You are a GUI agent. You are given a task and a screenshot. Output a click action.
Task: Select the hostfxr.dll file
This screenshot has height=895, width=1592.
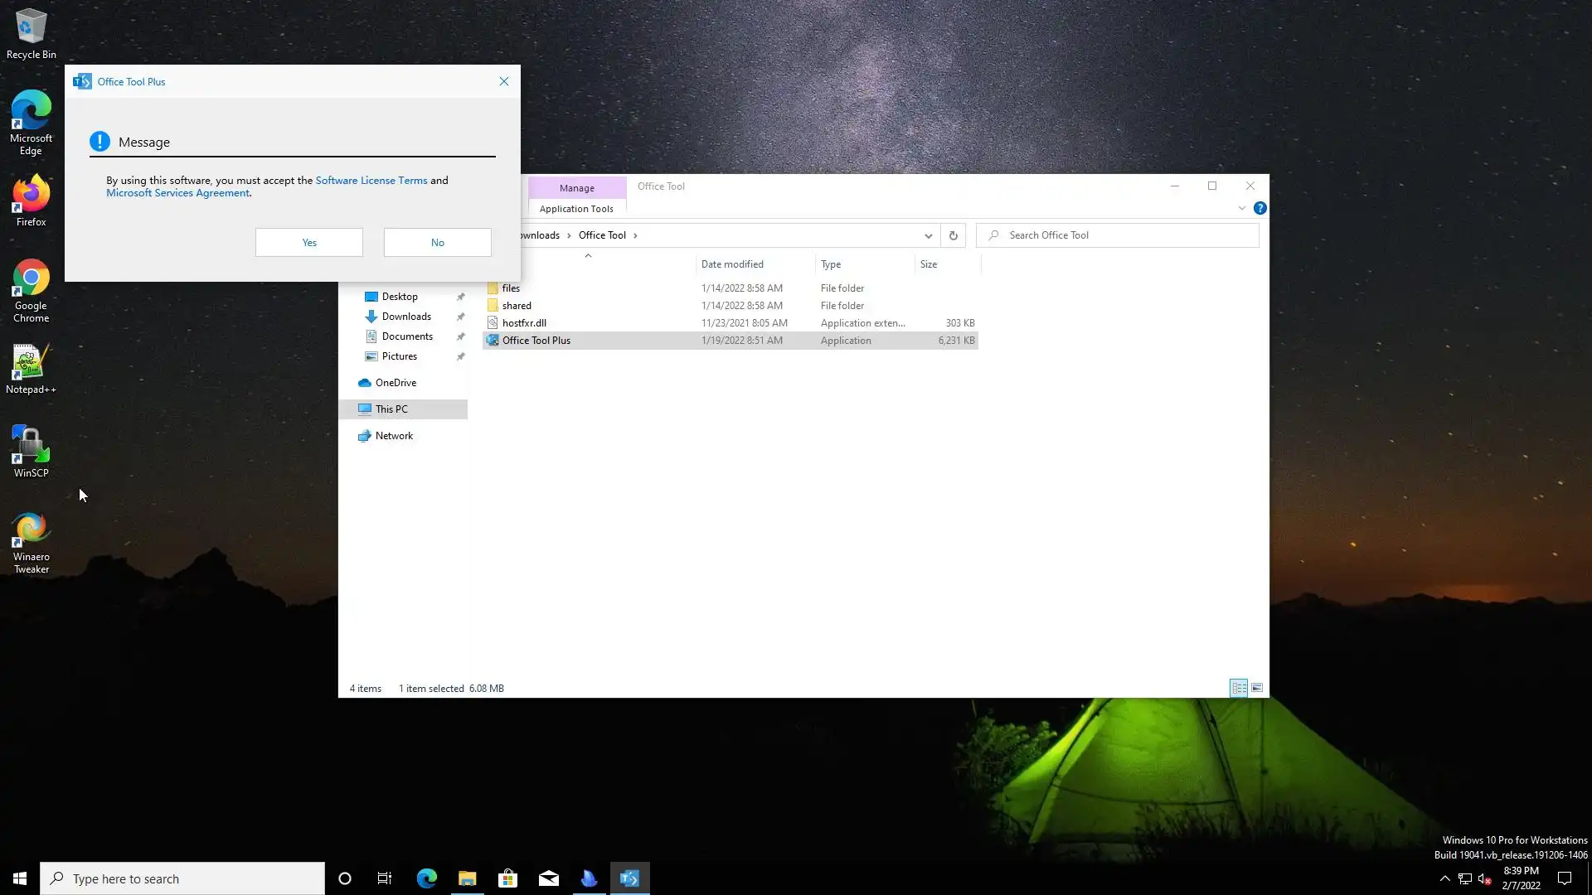pyautogui.click(x=524, y=323)
